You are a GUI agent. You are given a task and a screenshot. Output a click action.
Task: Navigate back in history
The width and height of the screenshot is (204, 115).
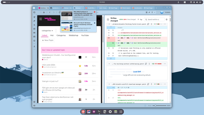50,12
